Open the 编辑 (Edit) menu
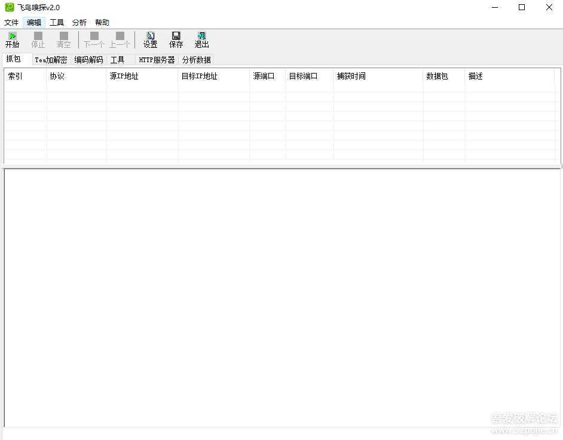 (x=34, y=23)
